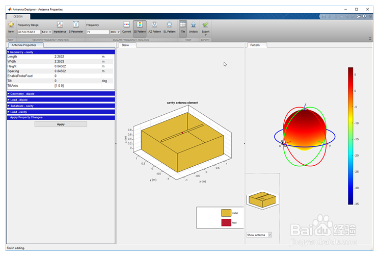
Task: Open the Frequency Range units MHz dropdown
Action: click(x=46, y=32)
